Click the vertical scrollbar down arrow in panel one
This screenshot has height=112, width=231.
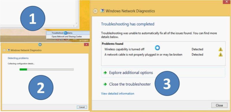[x=77, y=23]
